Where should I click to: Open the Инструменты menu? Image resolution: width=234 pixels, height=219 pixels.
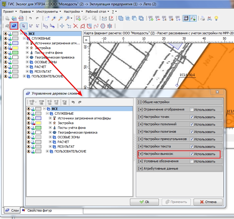[49, 12]
